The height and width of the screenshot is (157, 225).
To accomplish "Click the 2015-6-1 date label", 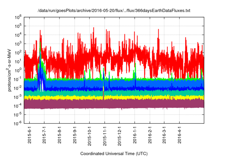I will (30, 135).
